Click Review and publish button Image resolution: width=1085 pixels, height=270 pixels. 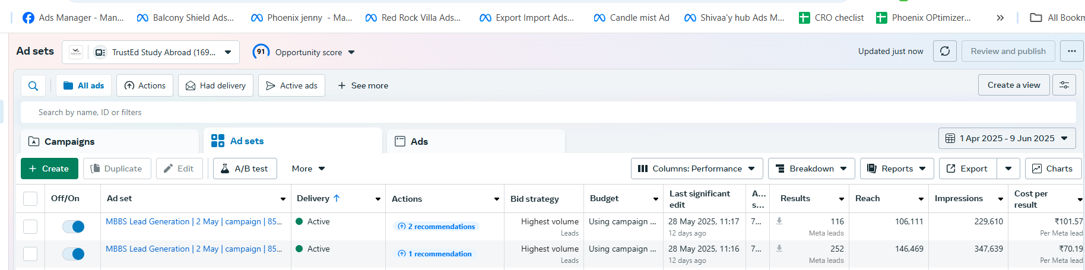click(1008, 51)
